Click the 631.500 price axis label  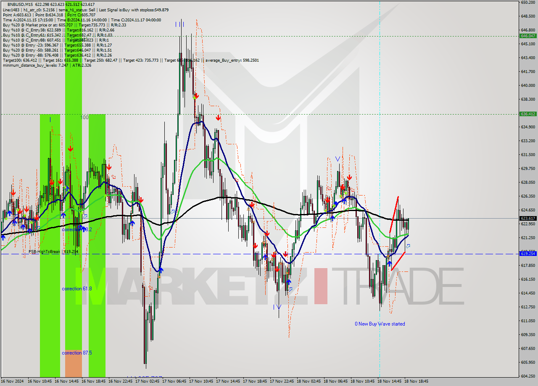528,155
